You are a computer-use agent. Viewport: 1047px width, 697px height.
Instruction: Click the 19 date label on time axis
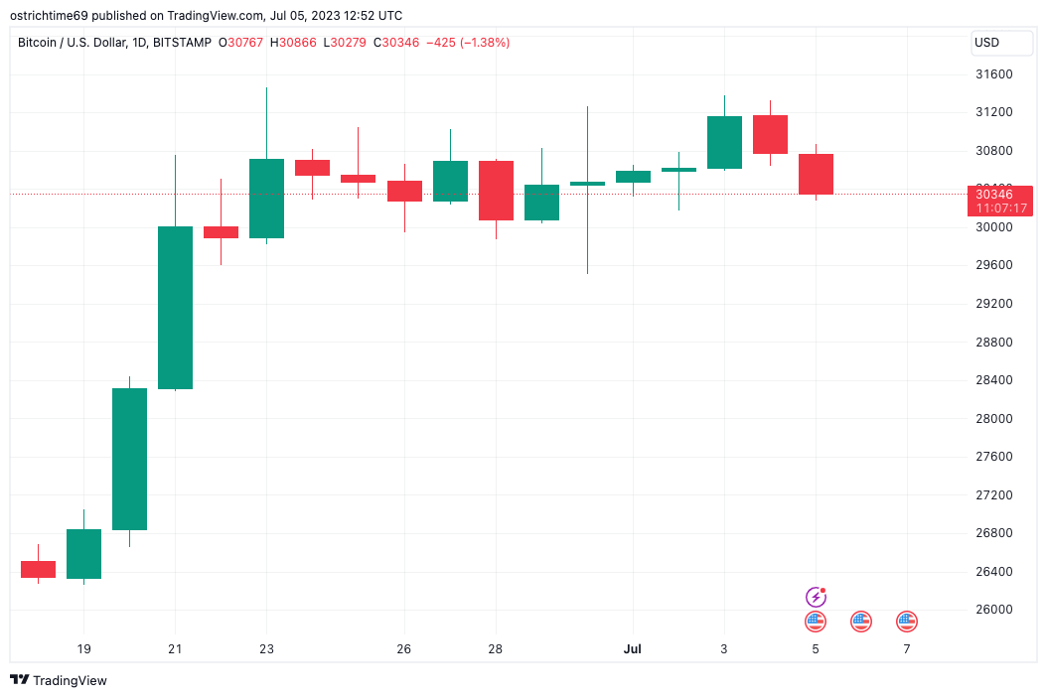point(84,649)
